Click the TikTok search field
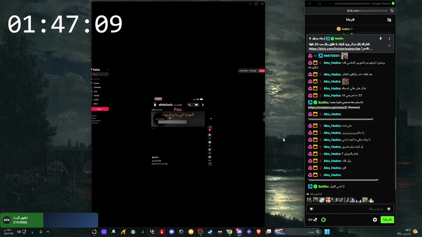The width and height of the screenshot is (422, 237). [100, 74]
